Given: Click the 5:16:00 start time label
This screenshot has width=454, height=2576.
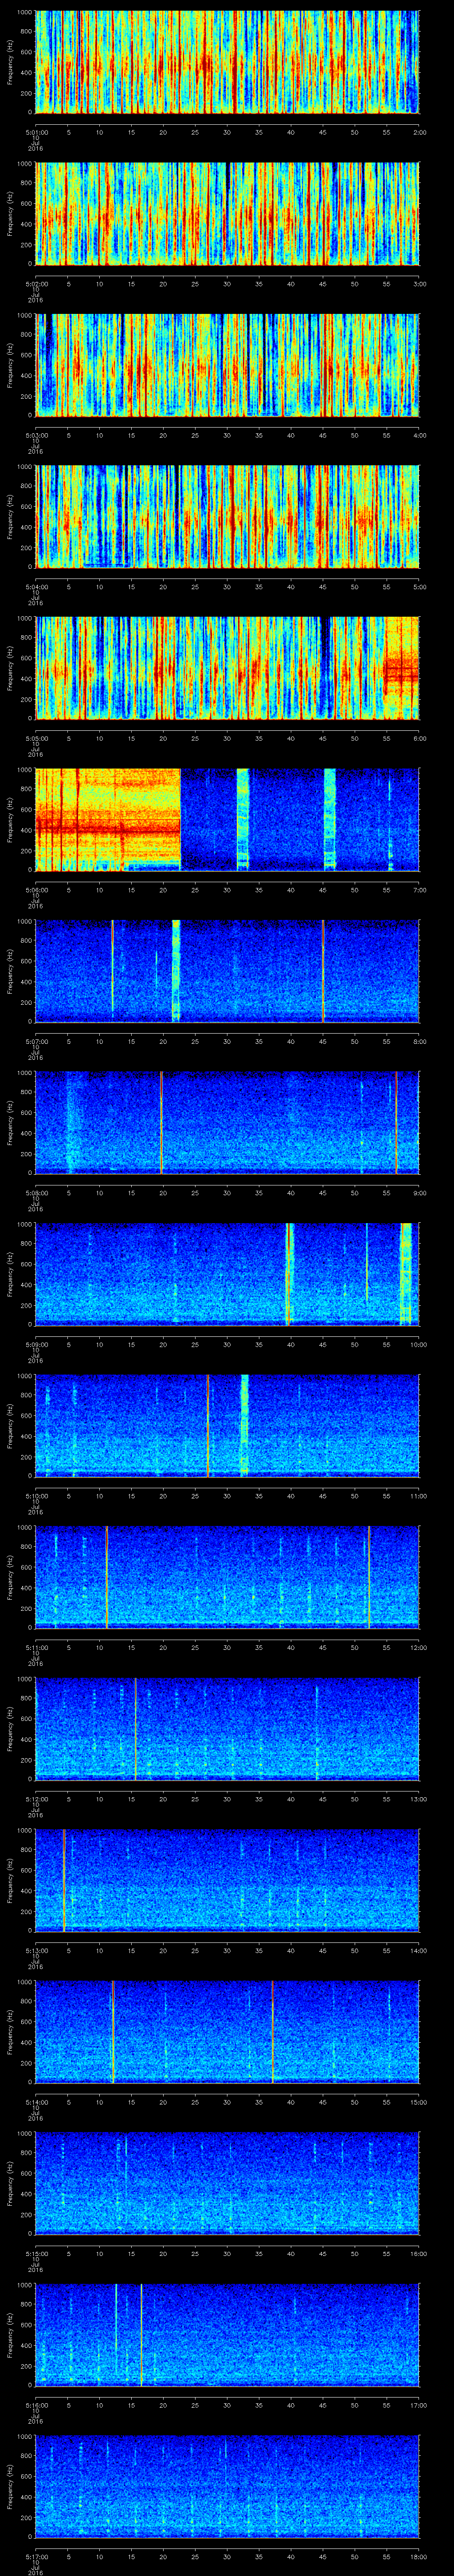Looking at the screenshot, I should 35,2404.
